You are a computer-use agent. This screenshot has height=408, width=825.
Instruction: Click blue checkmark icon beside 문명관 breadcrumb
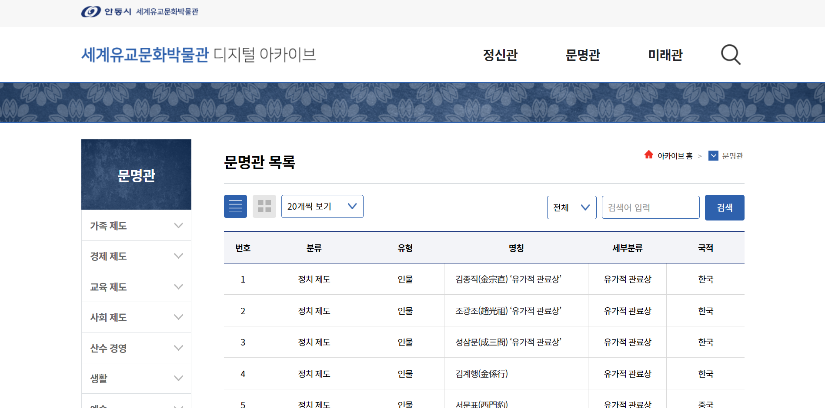coord(713,155)
